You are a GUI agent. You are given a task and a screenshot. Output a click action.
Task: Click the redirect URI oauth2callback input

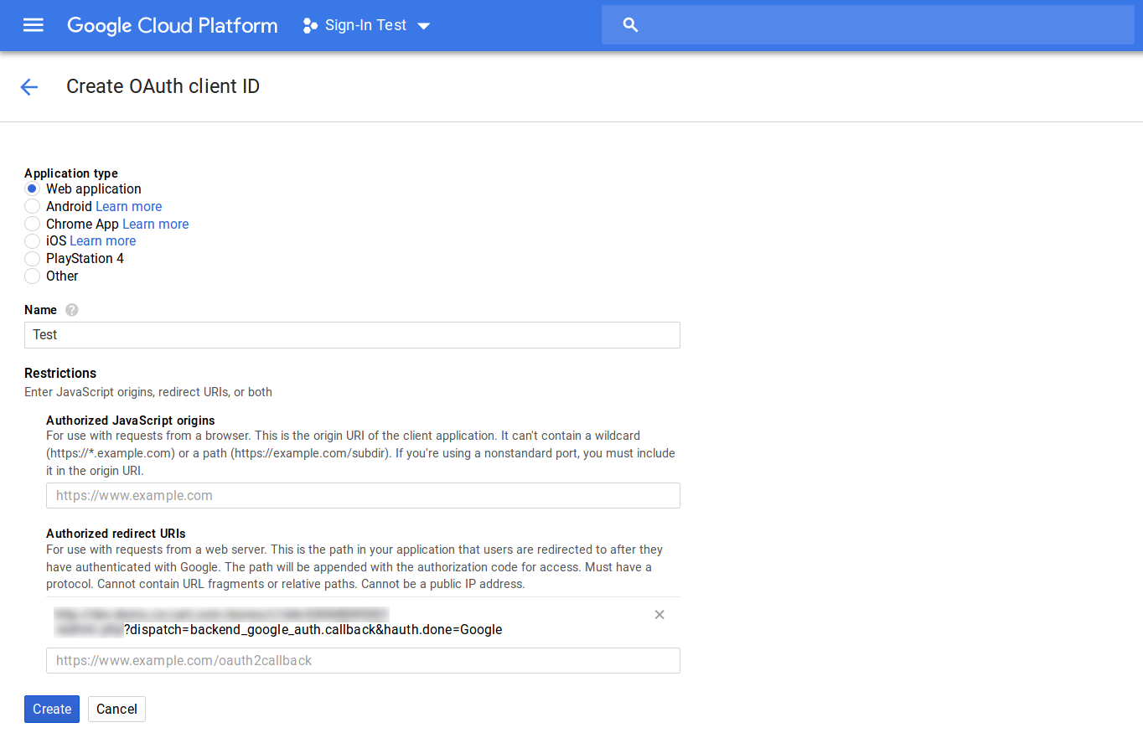coord(363,660)
